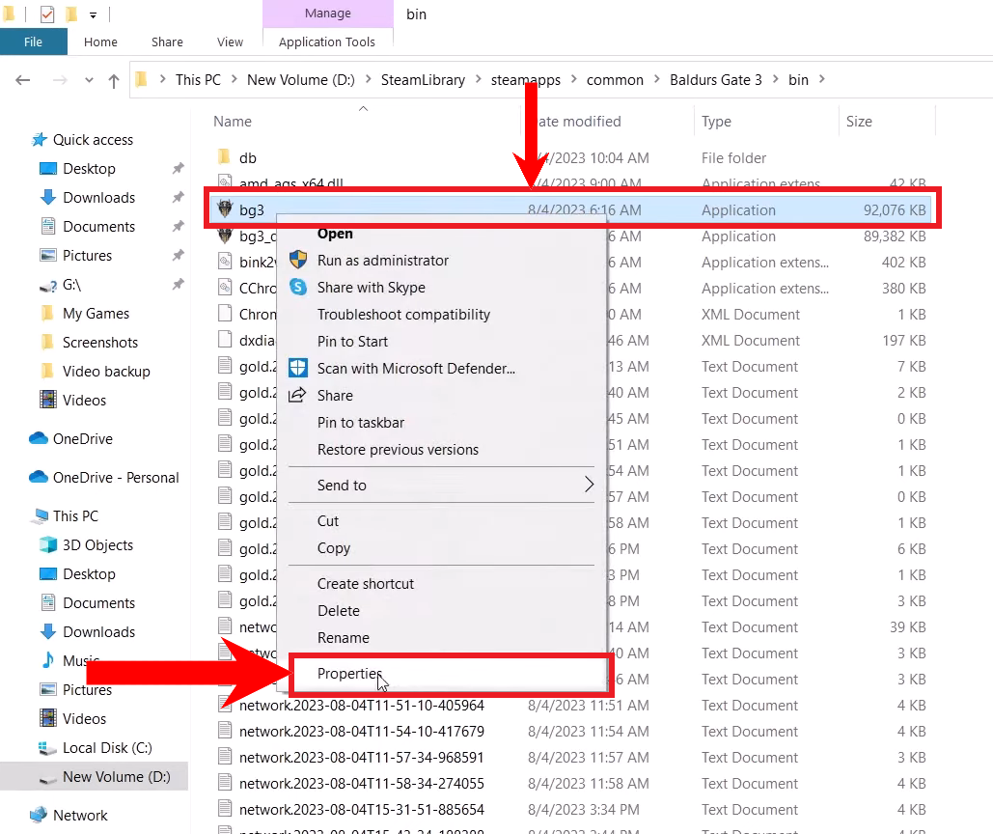
Task: Click the Back navigation arrow
Action: tap(23, 80)
